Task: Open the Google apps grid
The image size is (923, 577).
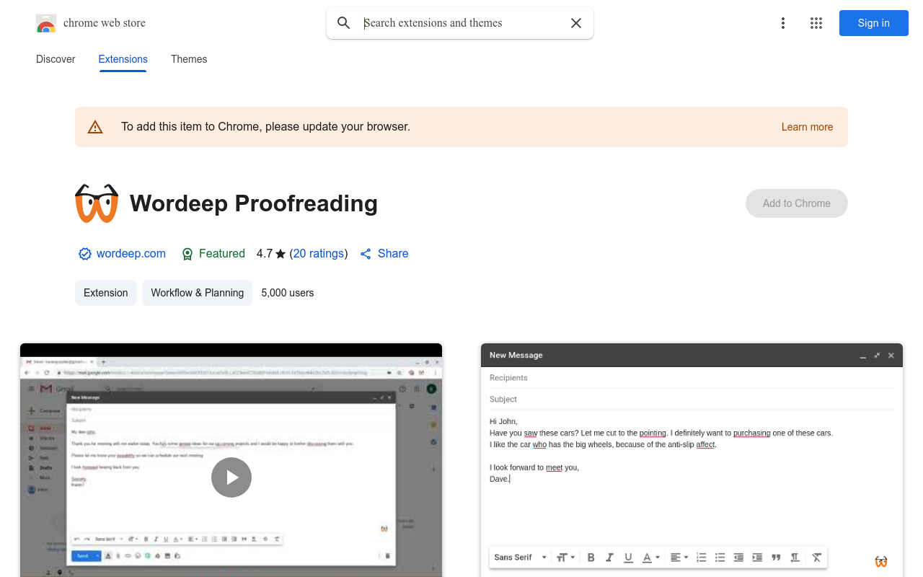Action: coord(816,23)
